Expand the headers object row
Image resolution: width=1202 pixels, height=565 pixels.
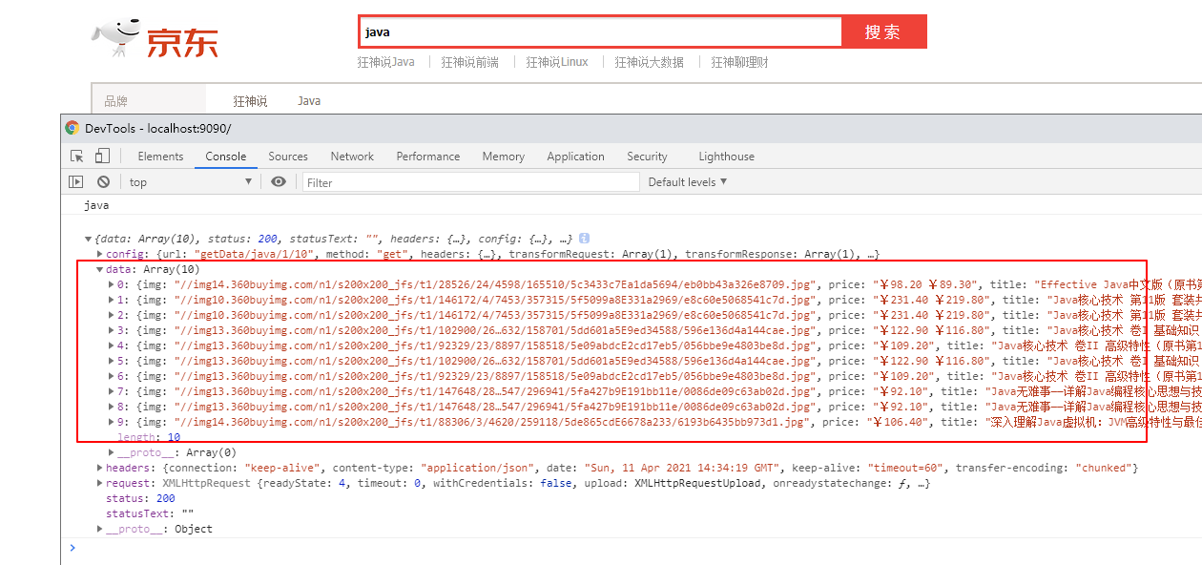click(101, 468)
